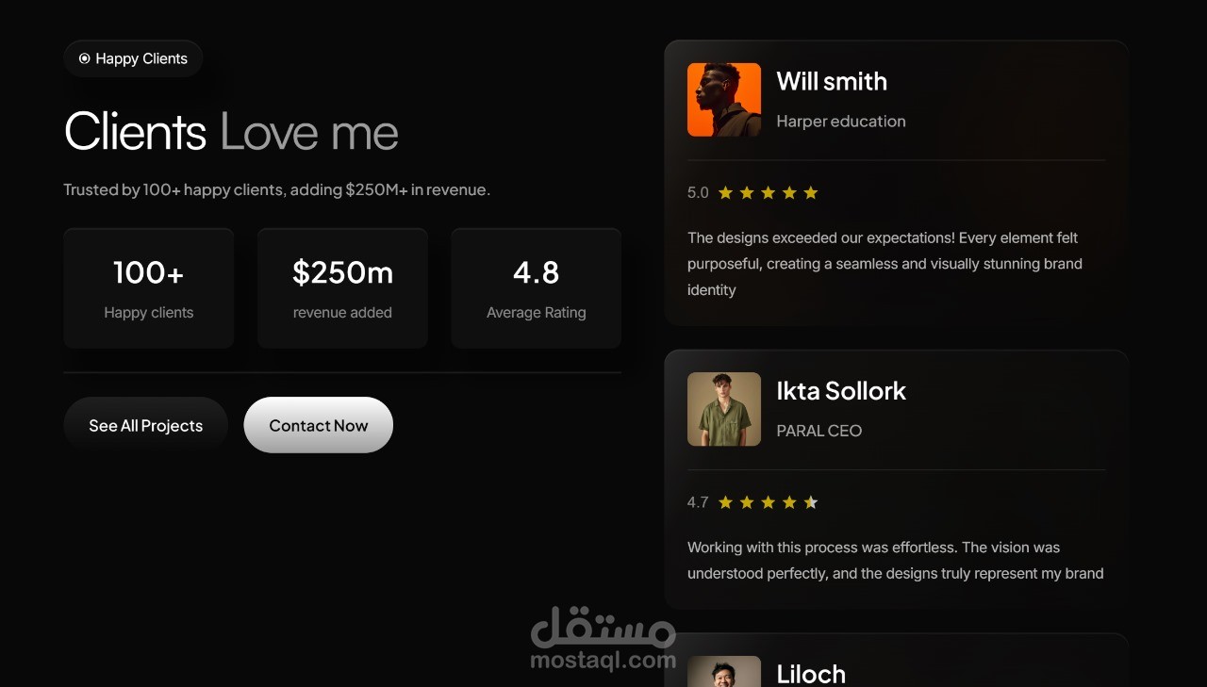This screenshot has height=687, width=1207.
Task: Click the Happy Clients badge dot icon
Action: click(84, 58)
